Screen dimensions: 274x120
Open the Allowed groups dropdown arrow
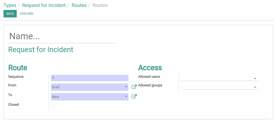click(x=255, y=87)
